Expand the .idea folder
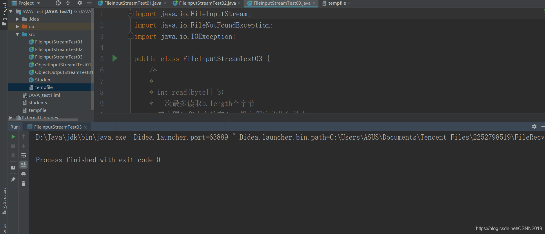This screenshot has width=545, height=234. (x=17, y=19)
